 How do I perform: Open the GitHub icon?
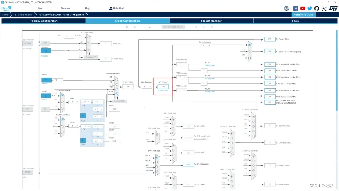point(317,9)
